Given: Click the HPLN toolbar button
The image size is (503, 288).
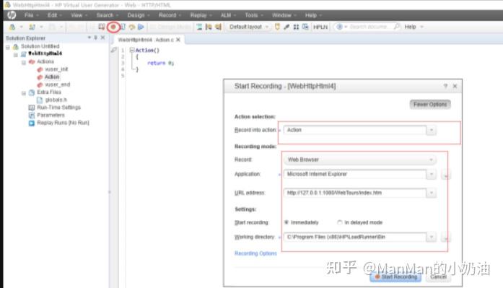Looking at the screenshot, I should 320,27.
